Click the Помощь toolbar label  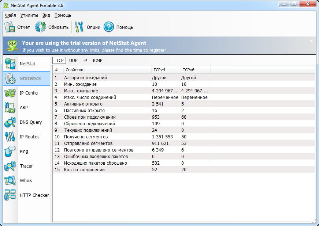[125, 27]
